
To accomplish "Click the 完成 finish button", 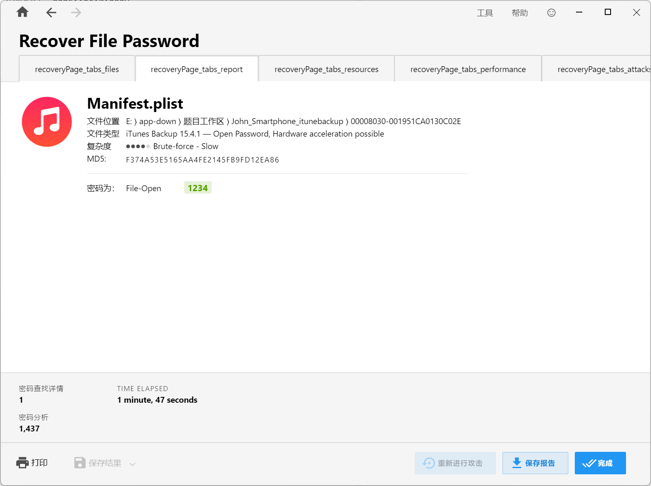I will point(600,463).
